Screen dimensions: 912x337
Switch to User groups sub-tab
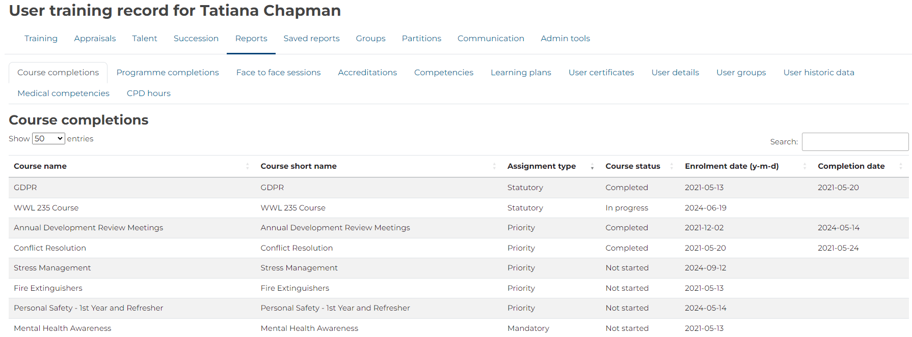741,73
